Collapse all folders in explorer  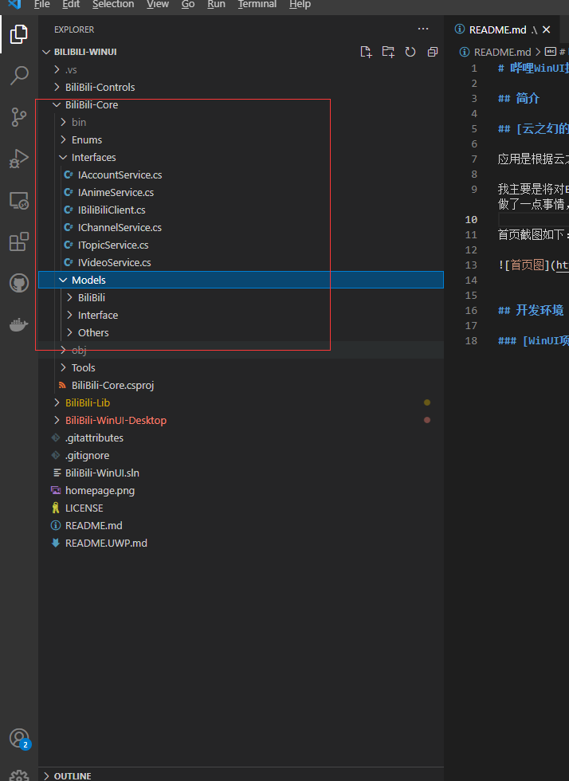click(433, 52)
